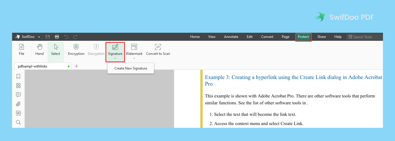
Task: Open the Encryption tool
Action: coord(76,50)
